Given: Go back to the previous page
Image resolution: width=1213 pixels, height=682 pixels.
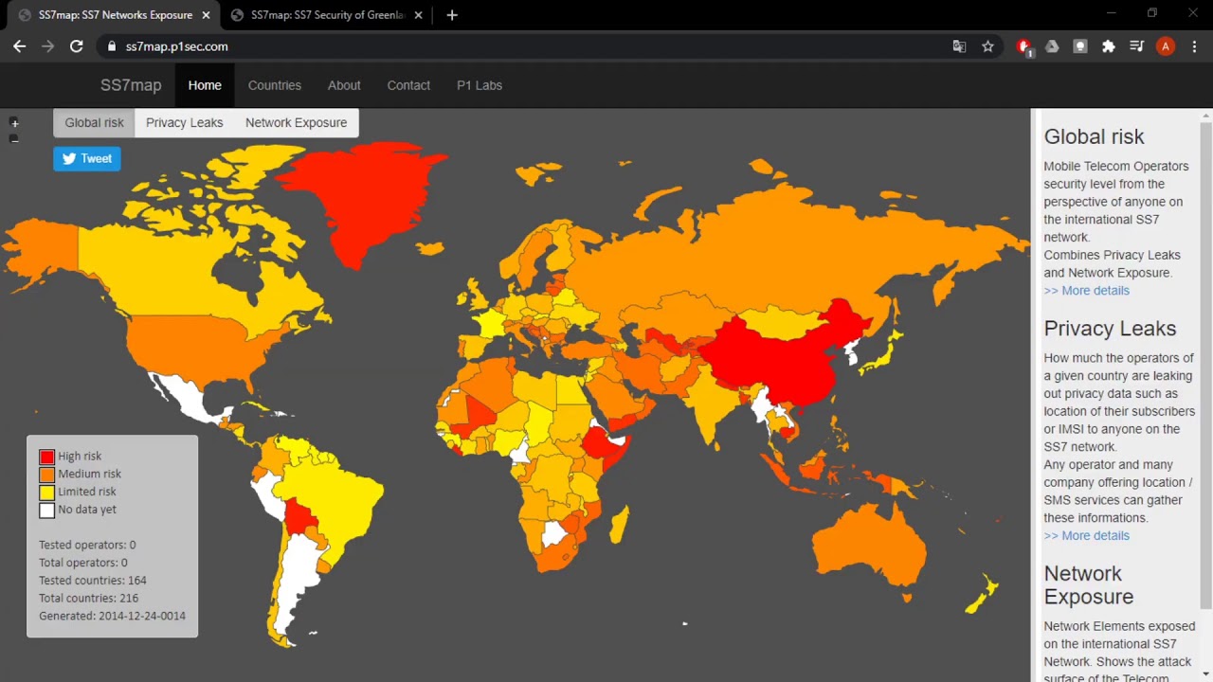Looking at the screenshot, I should 19,46.
